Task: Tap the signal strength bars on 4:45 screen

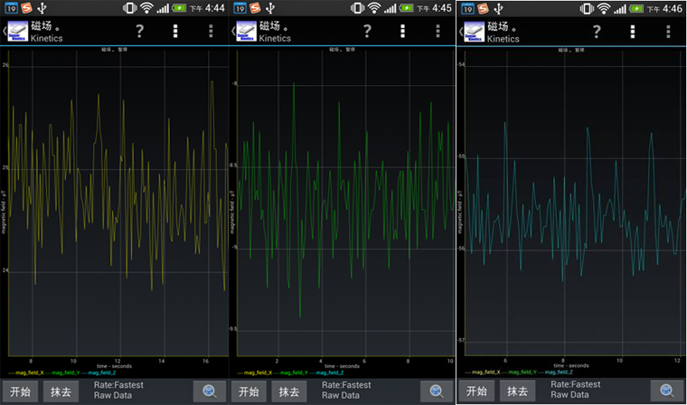Action: pos(391,8)
